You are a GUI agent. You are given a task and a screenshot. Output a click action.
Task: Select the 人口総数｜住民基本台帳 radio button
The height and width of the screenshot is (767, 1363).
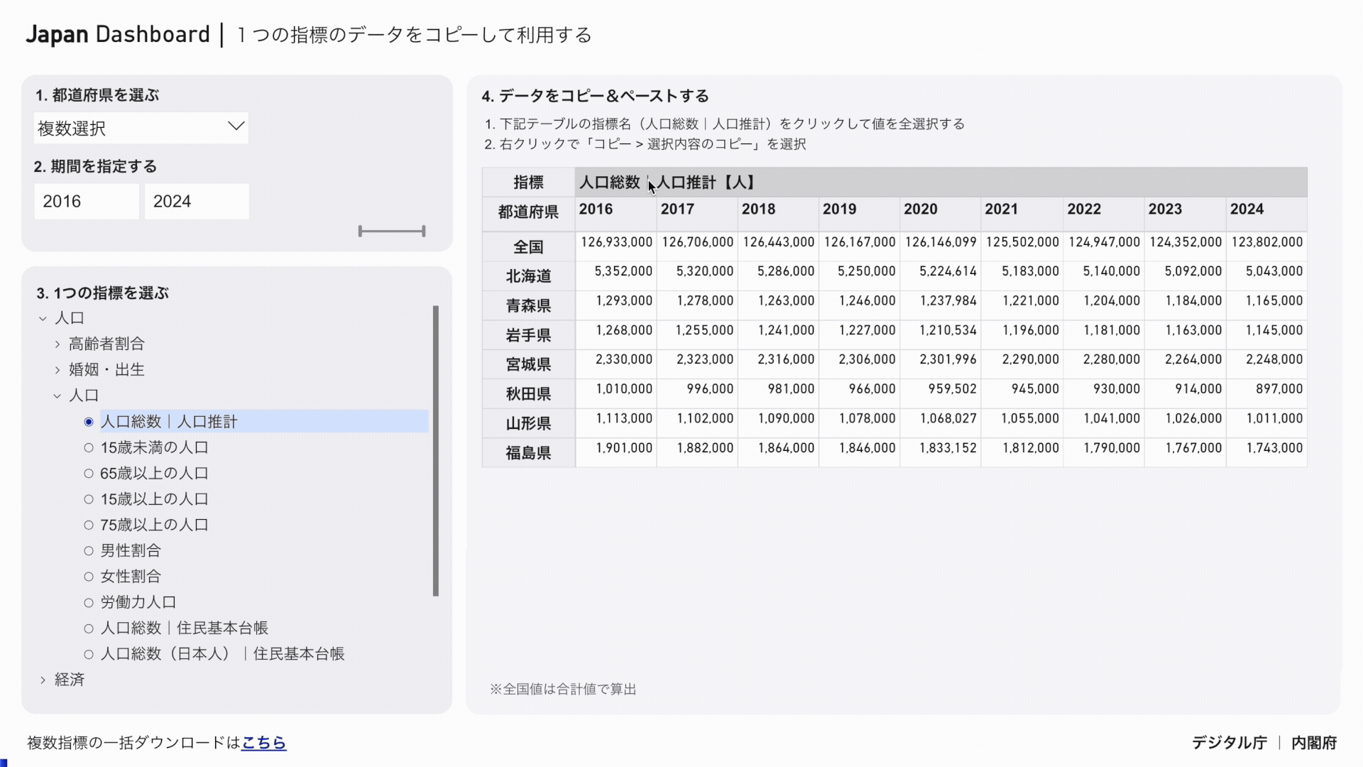pyautogui.click(x=89, y=629)
